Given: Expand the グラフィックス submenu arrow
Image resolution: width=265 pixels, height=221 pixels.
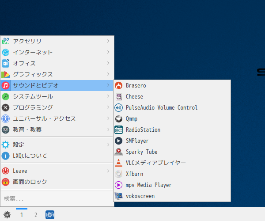Looking at the screenshot, I should click(x=108, y=74).
